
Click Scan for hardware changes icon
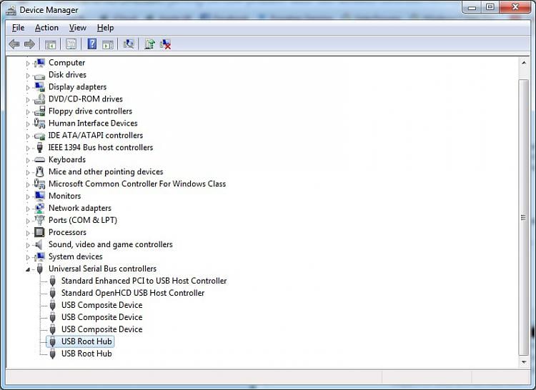click(129, 44)
